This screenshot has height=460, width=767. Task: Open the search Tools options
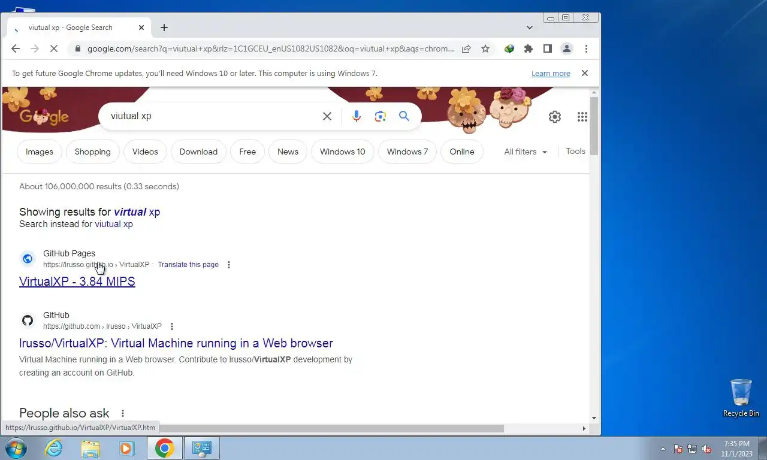(575, 152)
